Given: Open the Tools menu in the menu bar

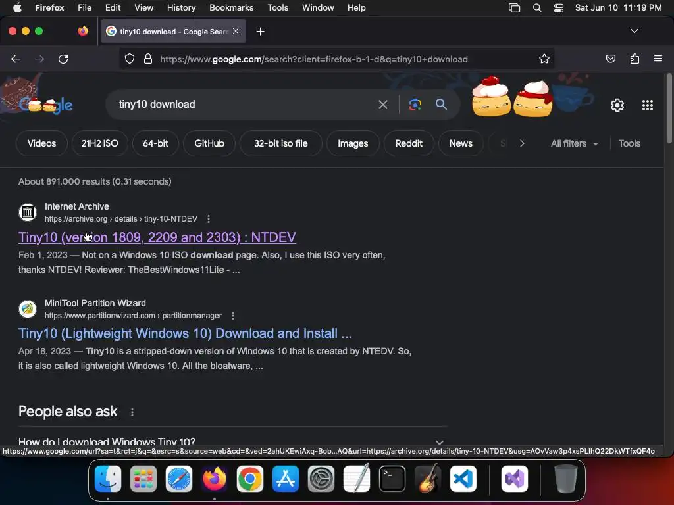Looking at the screenshot, I should [278, 8].
